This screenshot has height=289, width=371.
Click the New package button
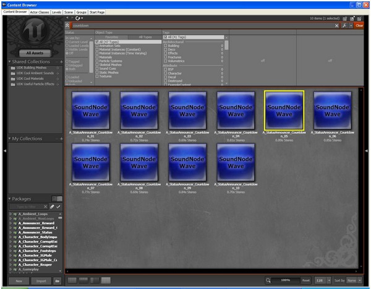click(x=19, y=281)
